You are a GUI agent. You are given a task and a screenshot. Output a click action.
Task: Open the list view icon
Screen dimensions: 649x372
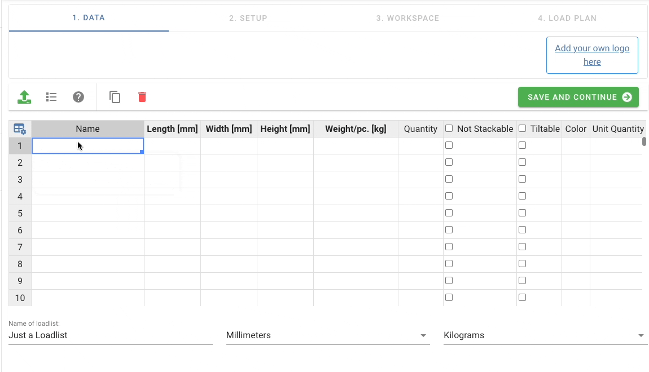[x=51, y=97]
